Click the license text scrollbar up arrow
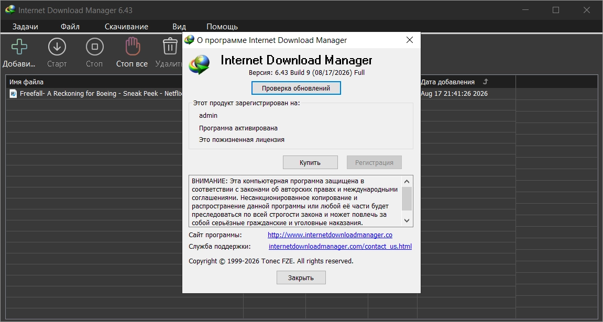 [x=407, y=181]
